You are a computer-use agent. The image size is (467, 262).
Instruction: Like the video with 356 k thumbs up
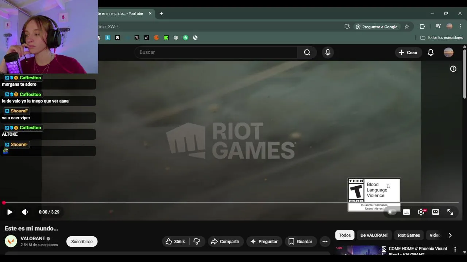tap(175, 242)
